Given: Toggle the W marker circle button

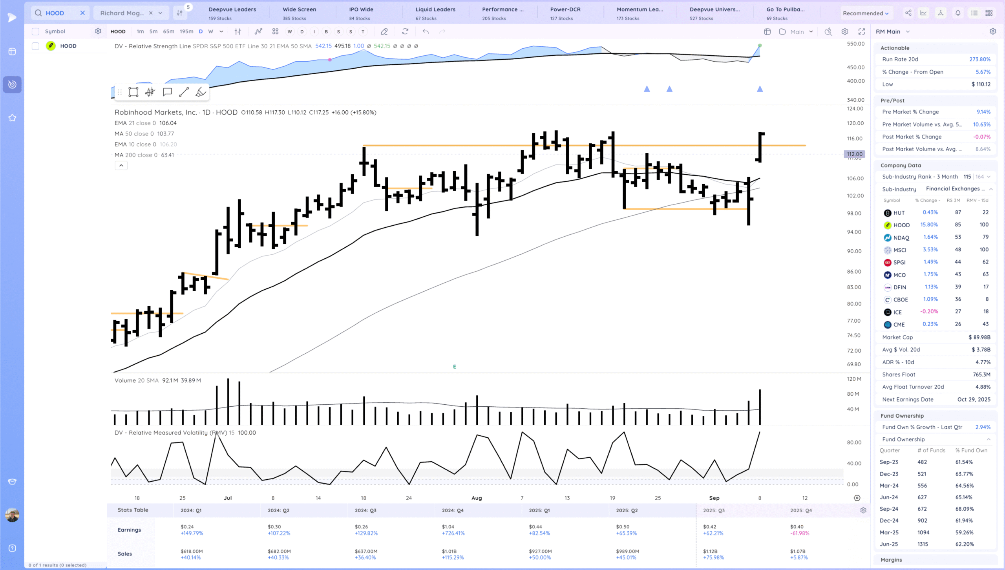Looking at the screenshot, I should (290, 31).
